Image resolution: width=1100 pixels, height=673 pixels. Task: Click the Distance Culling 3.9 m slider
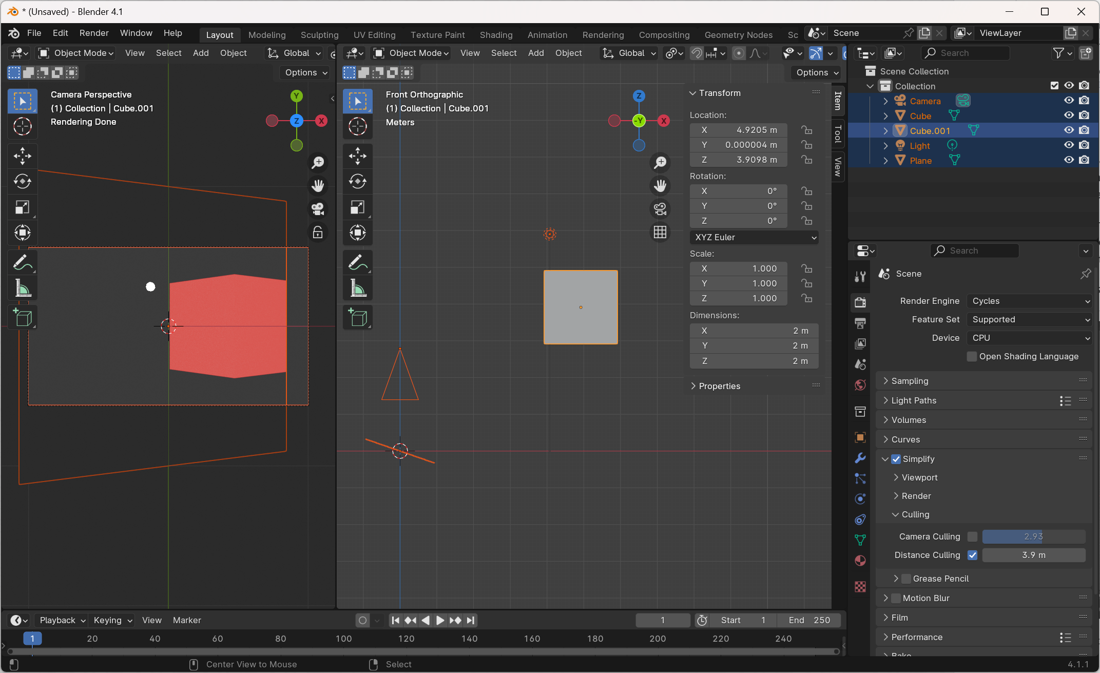coord(1034,555)
